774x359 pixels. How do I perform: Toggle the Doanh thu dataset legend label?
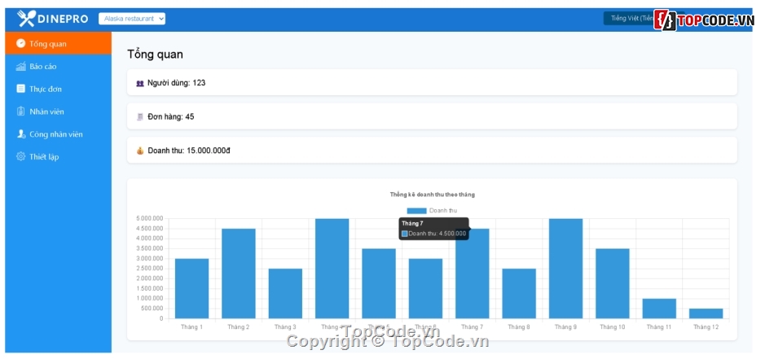tap(442, 211)
